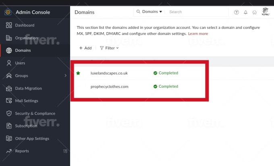Click the Security & Compliance shield icon
The height and width of the screenshot is (166, 274).
(9, 113)
